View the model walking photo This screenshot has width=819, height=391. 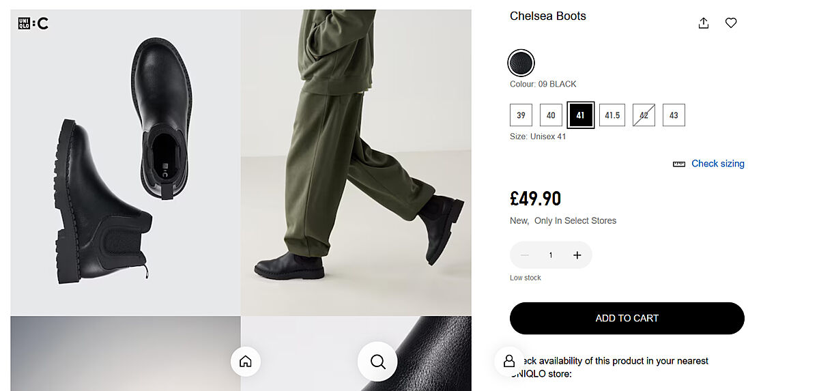coord(356,162)
